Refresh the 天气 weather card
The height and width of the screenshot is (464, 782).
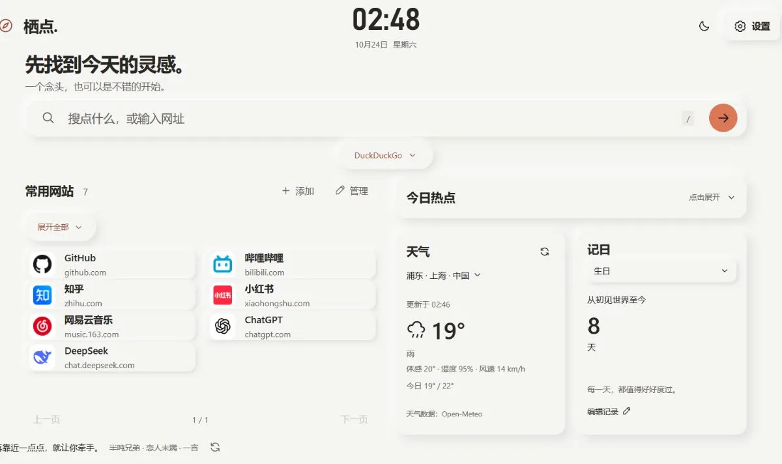point(545,252)
